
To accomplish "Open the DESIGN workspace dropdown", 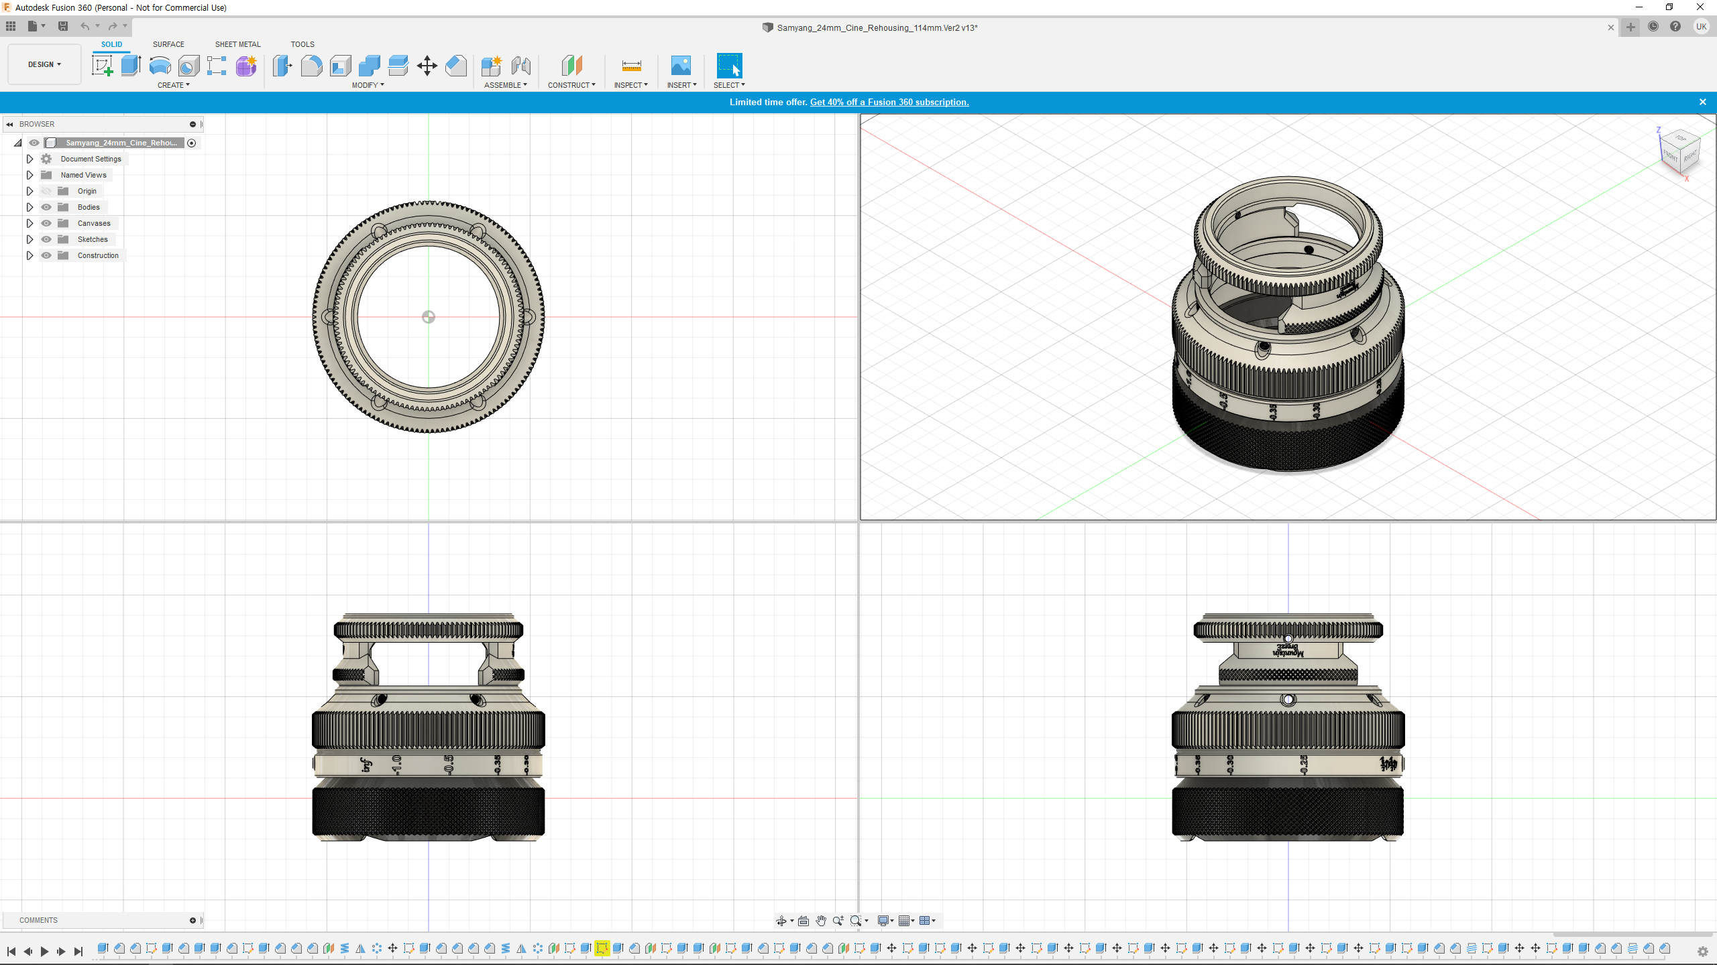I will [44, 64].
